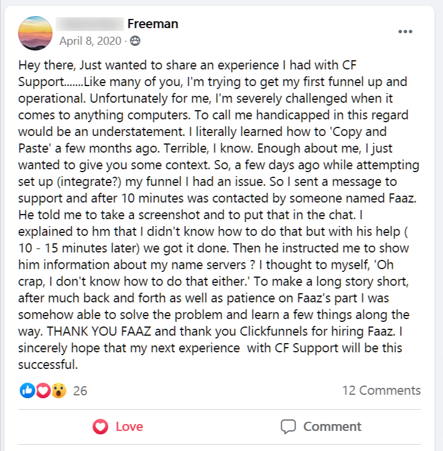The height and width of the screenshot is (451, 443).
Task: Open the three-dot post options menu
Action: tap(405, 31)
